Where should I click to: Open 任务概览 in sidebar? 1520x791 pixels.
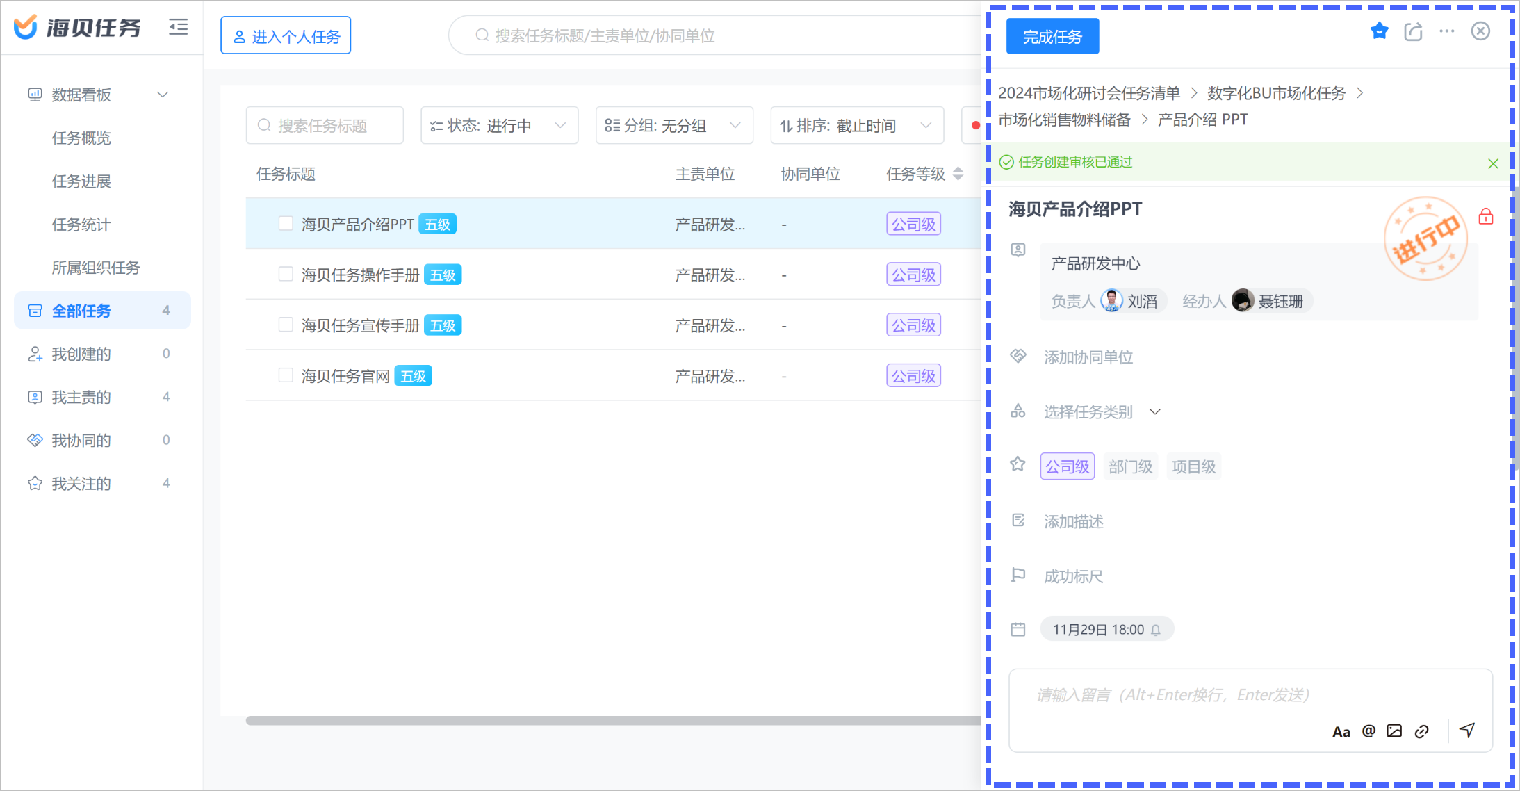click(x=81, y=138)
